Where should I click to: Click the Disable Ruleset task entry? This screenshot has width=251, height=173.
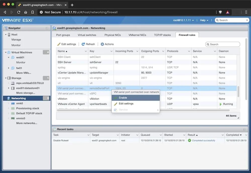(x=61, y=141)
